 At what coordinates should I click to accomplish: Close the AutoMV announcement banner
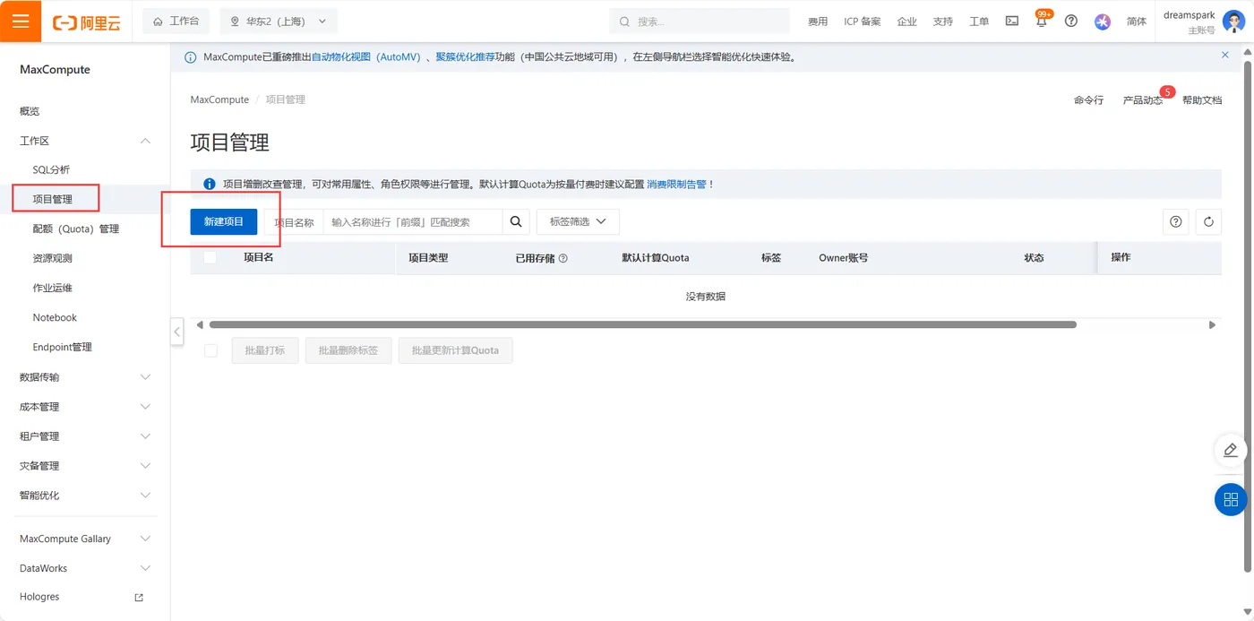[1225, 55]
